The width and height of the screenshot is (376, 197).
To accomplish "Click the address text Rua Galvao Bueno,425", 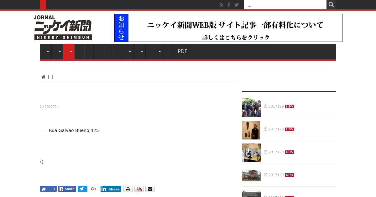I will (74, 130).
